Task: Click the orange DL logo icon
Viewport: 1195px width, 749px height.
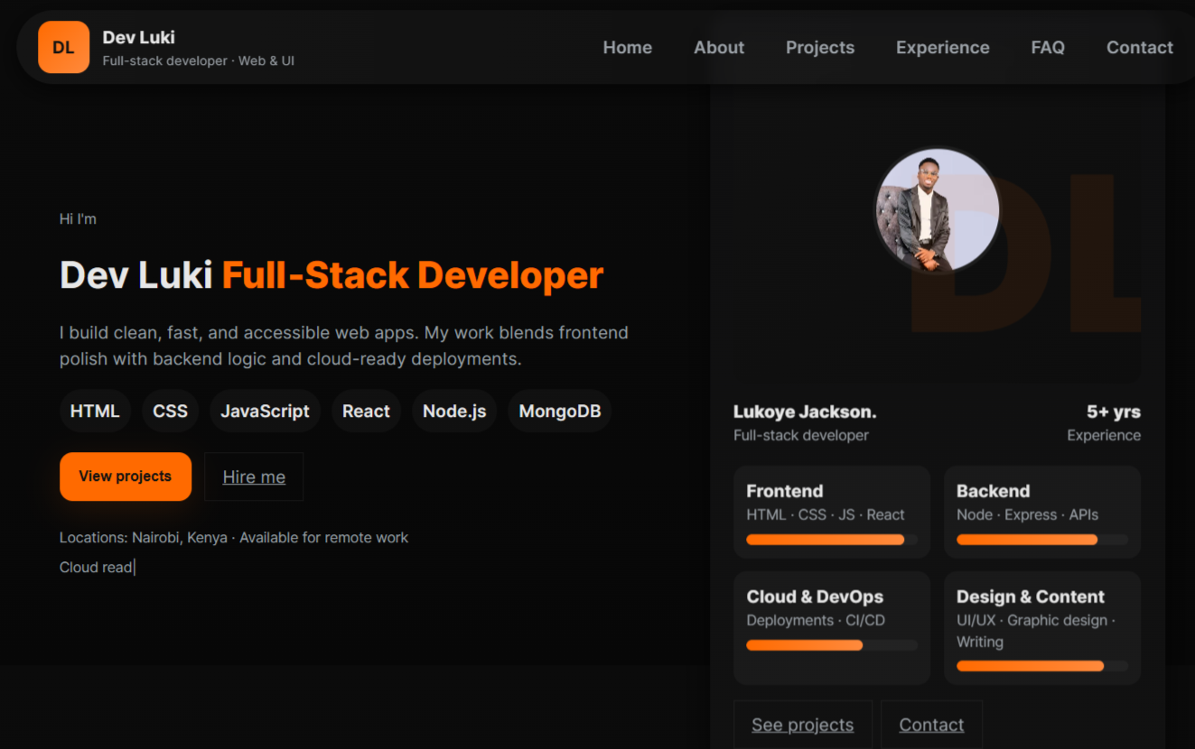Action: pyautogui.click(x=63, y=48)
